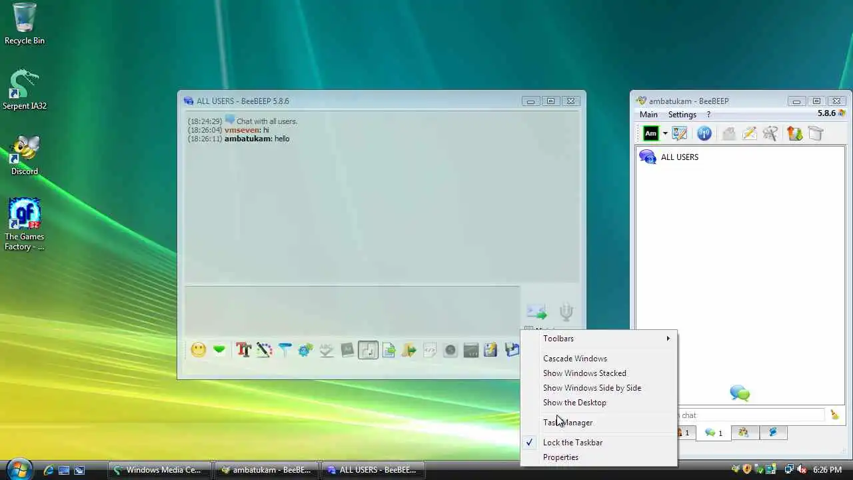853x480 pixels.
Task: Open emoticon picker in ALL USERS chat toolbar
Action: click(x=199, y=349)
